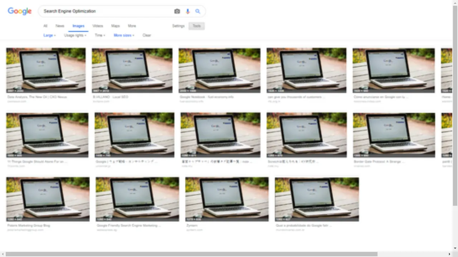Viewport: 458px width, 257px height.
Task: Open the Google Friendly Search Engine Marketing image
Action: [x=137, y=199]
